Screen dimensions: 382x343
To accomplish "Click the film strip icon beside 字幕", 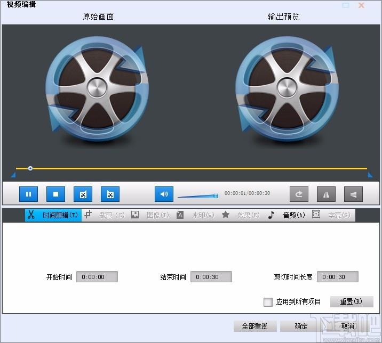I will pyautogui.click(x=316, y=214).
